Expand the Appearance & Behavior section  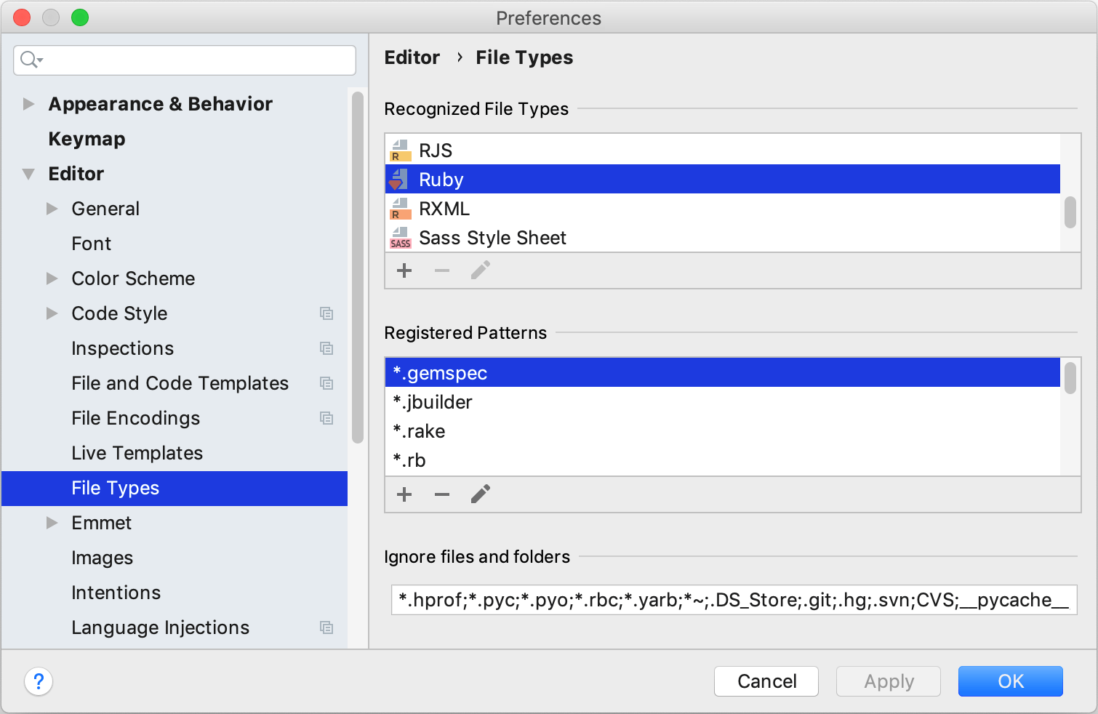click(x=28, y=104)
